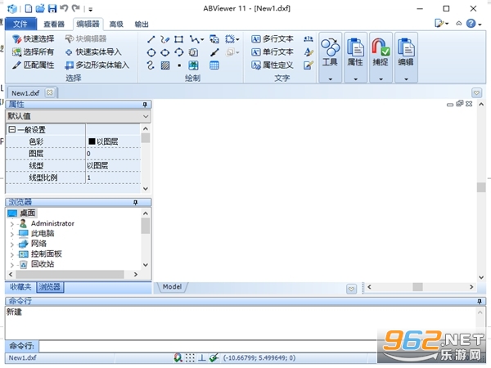Switch to the Advanced (高级) ribbon tab
This screenshot has width=491, height=368.
[116, 24]
